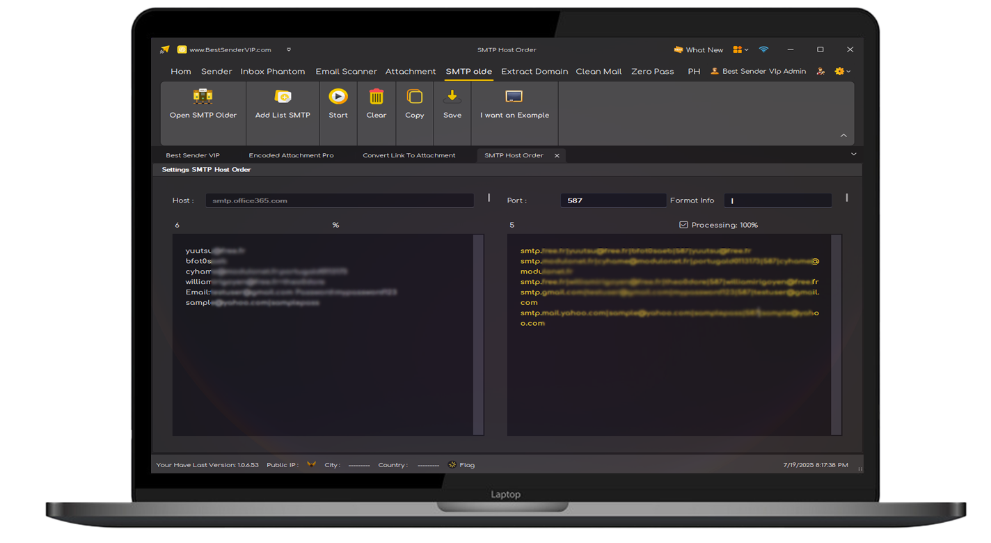
Task: Click the input line starting with cyham
Action: click(x=267, y=271)
